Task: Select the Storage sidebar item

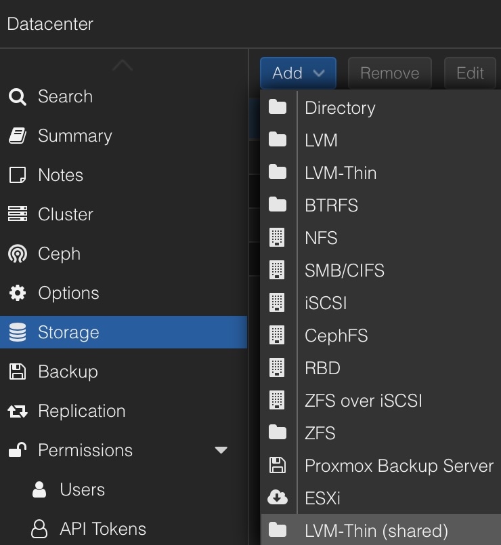Action: tap(124, 332)
